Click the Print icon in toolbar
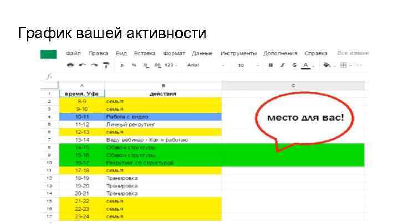Screen dimensions: 399x224 pyautogui.click(x=70, y=65)
